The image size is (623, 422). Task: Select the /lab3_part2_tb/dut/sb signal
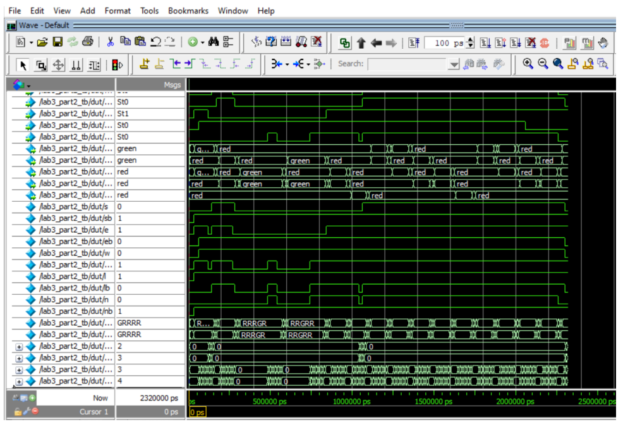[x=75, y=218]
